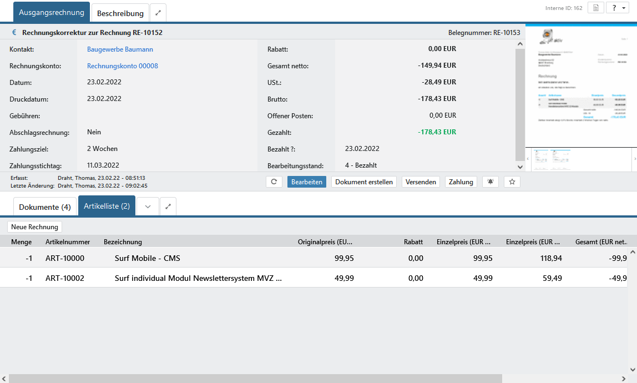Click the Euro icon in invoice header
Screen dimensions: 637x383
point(14,33)
